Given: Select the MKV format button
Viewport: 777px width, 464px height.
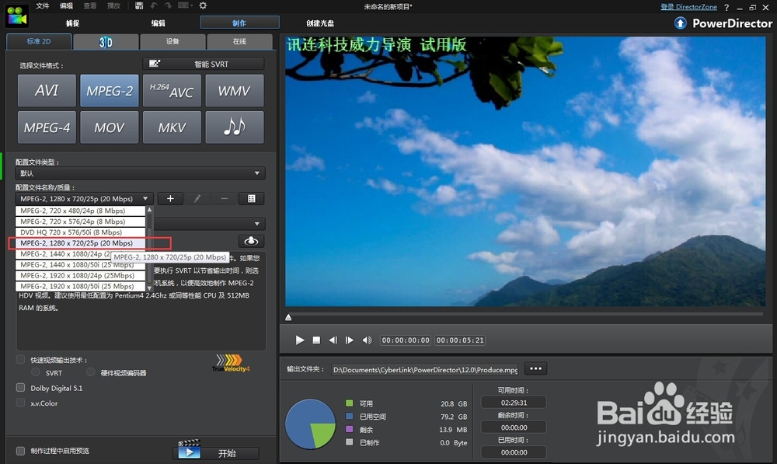Looking at the screenshot, I should tap(172, 127).
